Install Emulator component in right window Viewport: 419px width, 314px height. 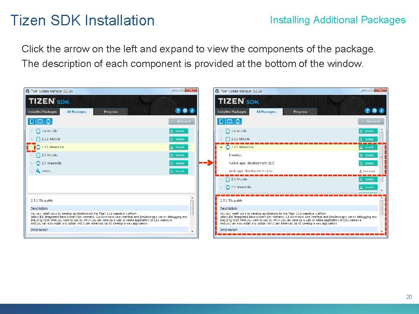(368, 155)
